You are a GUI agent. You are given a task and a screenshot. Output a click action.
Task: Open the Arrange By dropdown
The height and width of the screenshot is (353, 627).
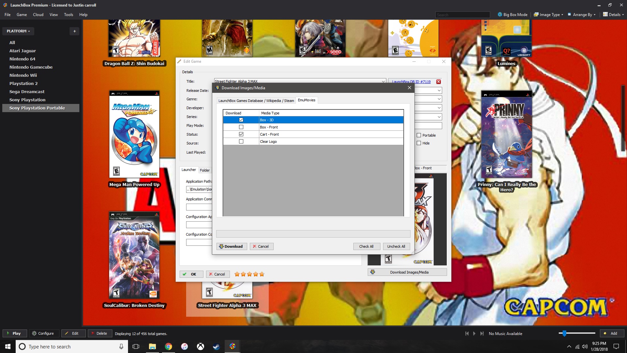[x=582, y=15]
